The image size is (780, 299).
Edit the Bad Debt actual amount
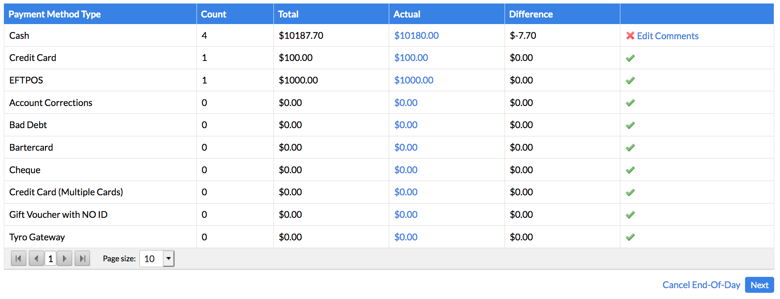click(x=406, y=125)
